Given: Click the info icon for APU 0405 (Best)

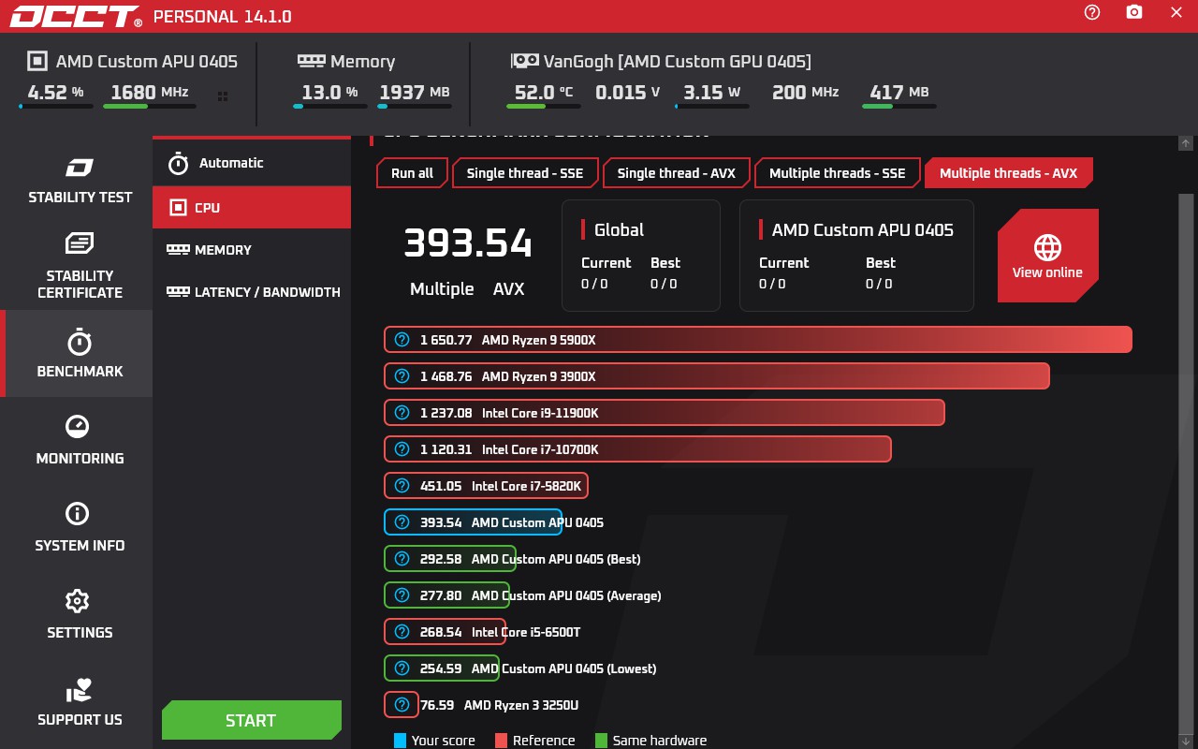Looking at the screenshot, I should [x=402, y=559].
